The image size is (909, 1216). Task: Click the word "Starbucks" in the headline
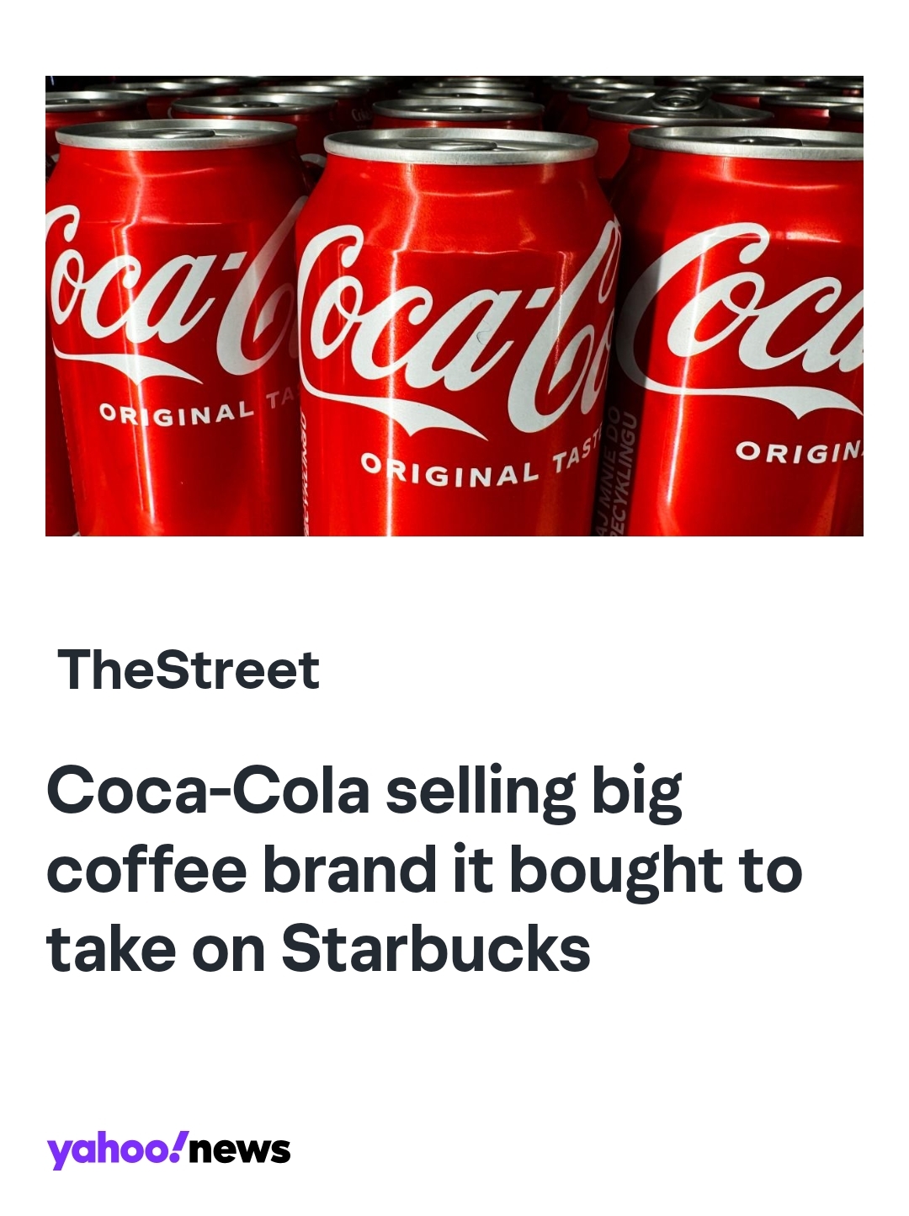tap(435, 949)
